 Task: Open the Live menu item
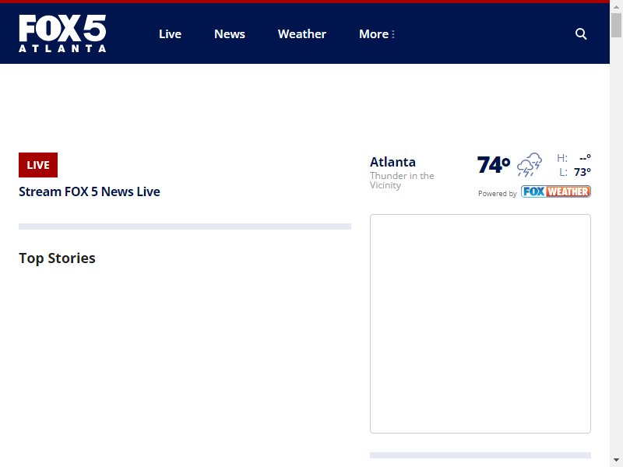170,33
